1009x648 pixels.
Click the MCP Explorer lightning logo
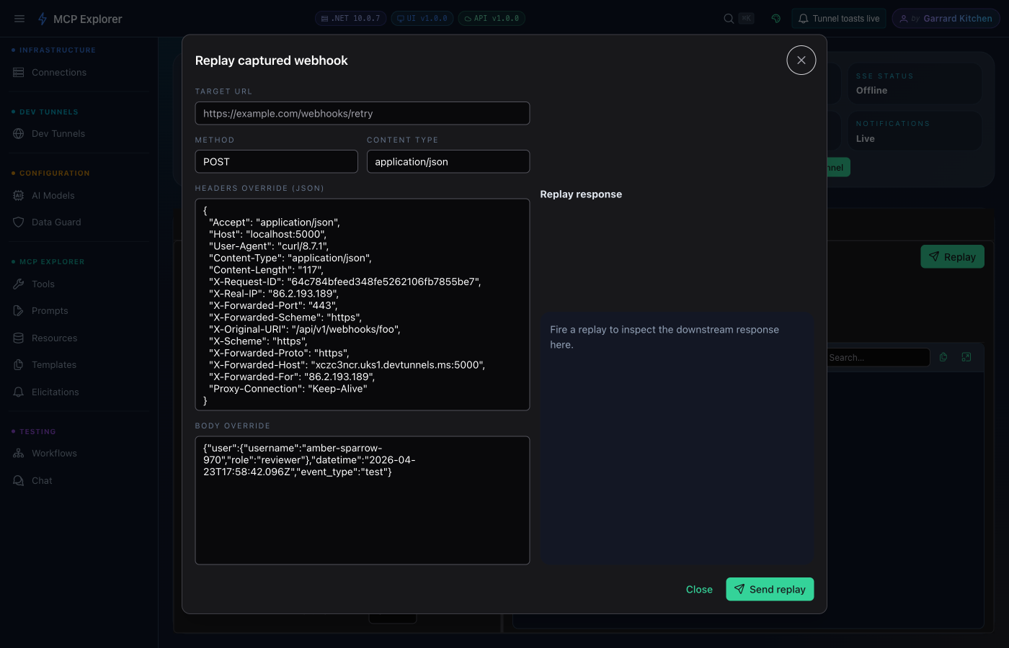pos(43,19)
